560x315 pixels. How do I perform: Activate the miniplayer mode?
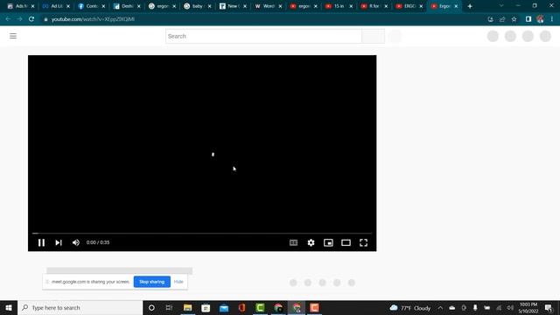(x=328, y=242)
